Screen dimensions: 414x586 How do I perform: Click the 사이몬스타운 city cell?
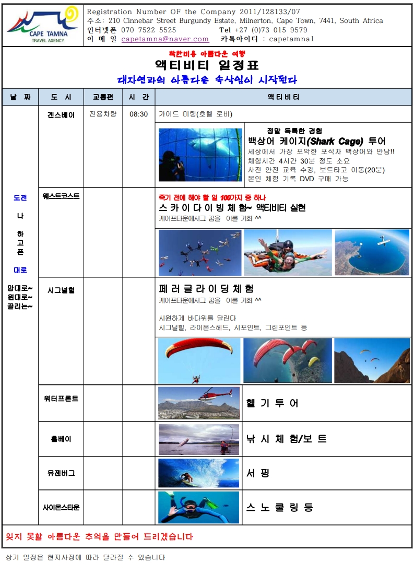tap(61, 507)
